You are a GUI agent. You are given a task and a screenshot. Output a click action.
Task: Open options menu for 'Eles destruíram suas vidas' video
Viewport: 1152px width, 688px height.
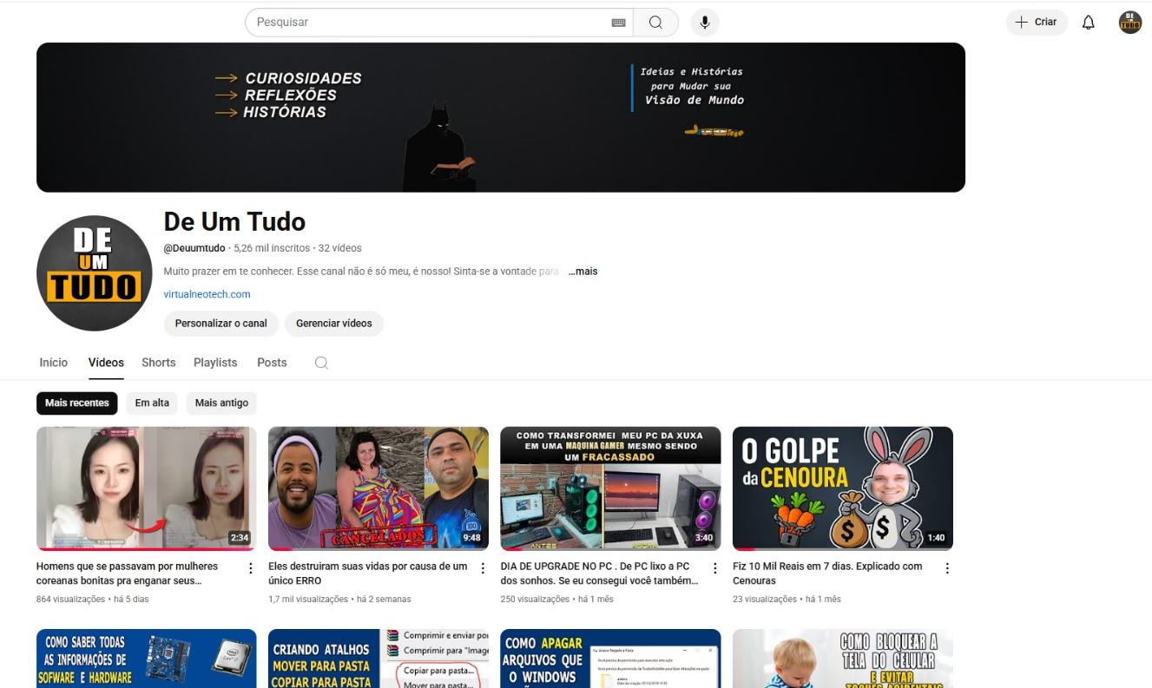(x=483, y=568)
